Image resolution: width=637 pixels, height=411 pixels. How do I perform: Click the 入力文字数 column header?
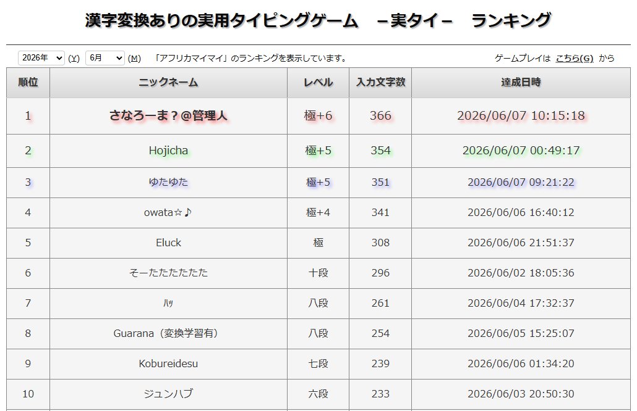[x=380, y=82]
